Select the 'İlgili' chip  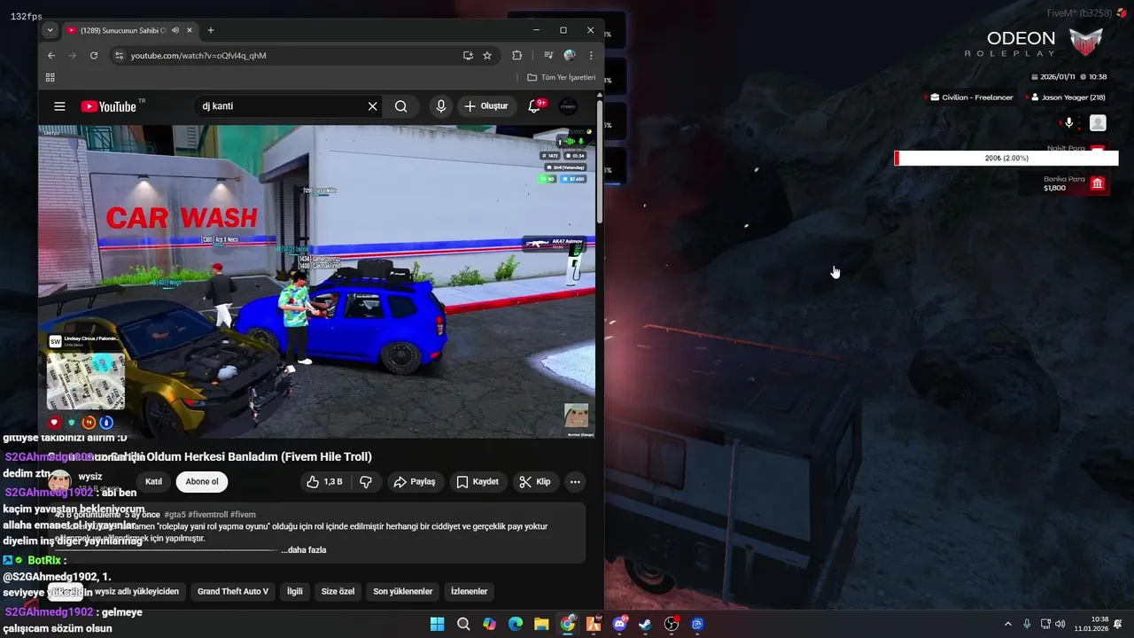point(294,591)
